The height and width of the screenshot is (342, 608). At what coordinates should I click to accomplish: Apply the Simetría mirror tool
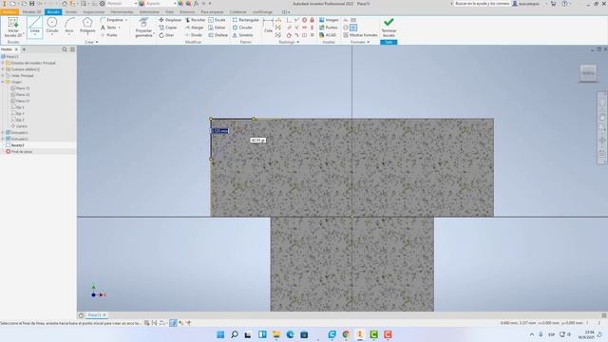pyautogui.click(x=242, y=35)
